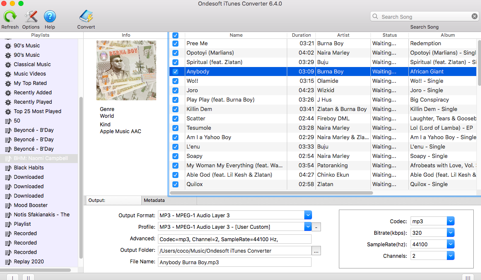Open the Profile dropdown

coord(308,227)
